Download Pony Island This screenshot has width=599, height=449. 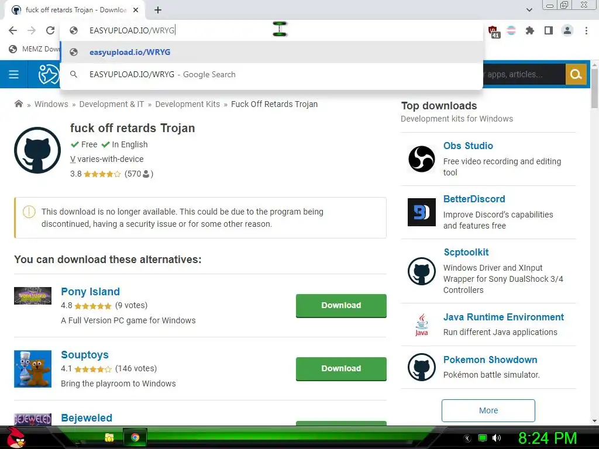click(x=341, y=305)
